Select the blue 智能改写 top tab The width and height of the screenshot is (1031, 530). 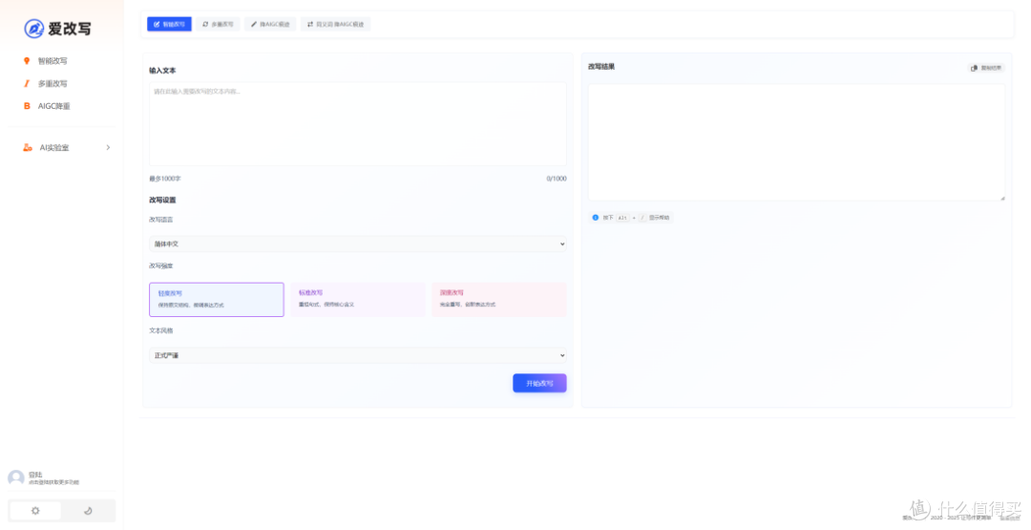click(x=169, y=24)
